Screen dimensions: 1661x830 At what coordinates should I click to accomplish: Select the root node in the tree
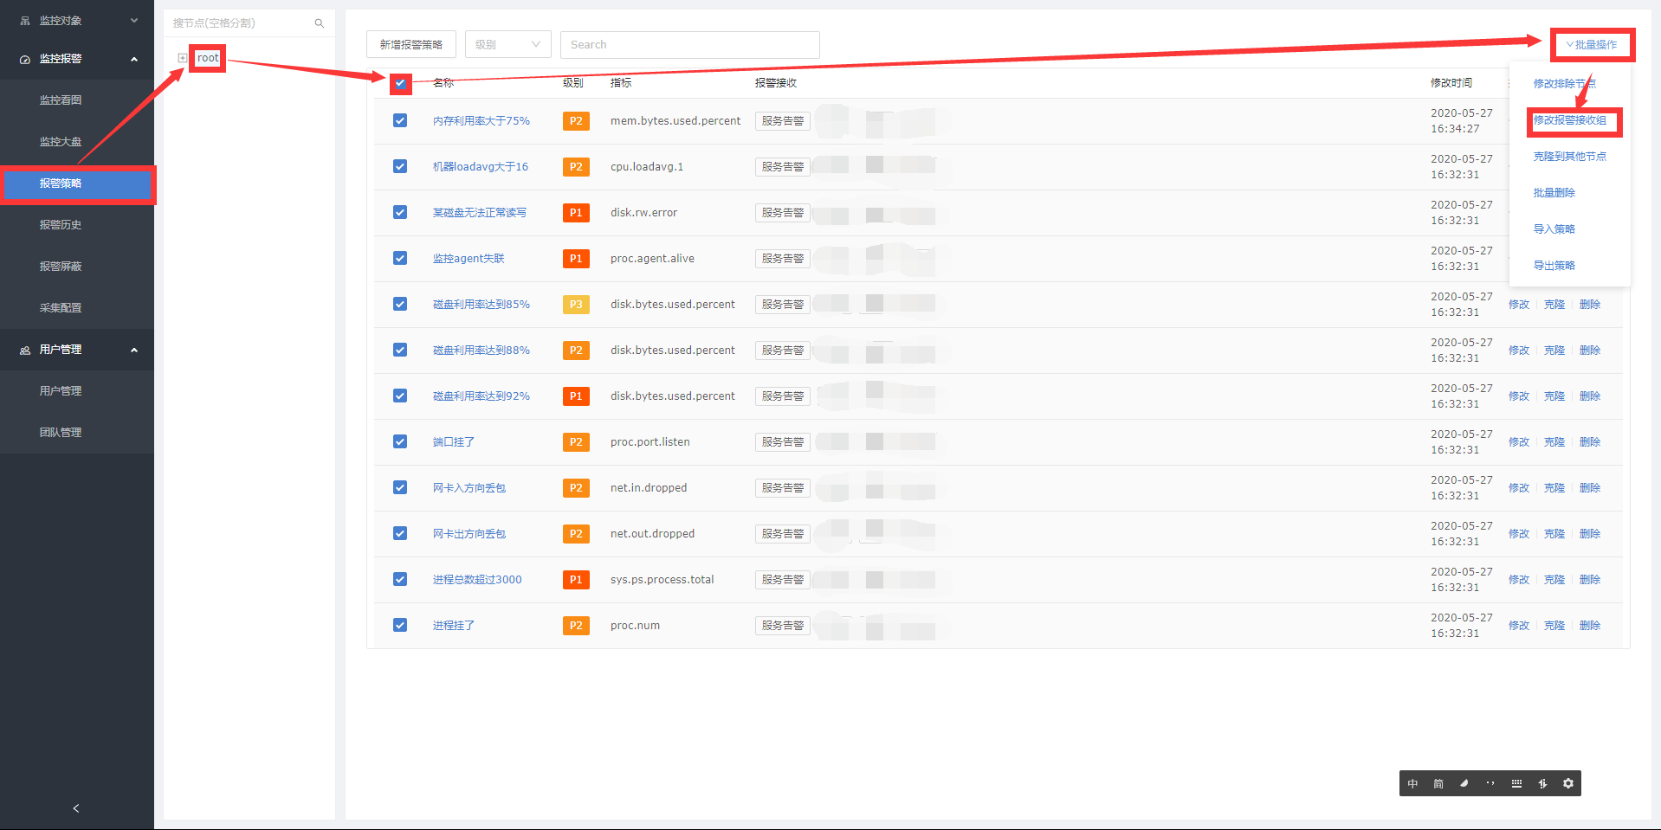click(208, 58)
